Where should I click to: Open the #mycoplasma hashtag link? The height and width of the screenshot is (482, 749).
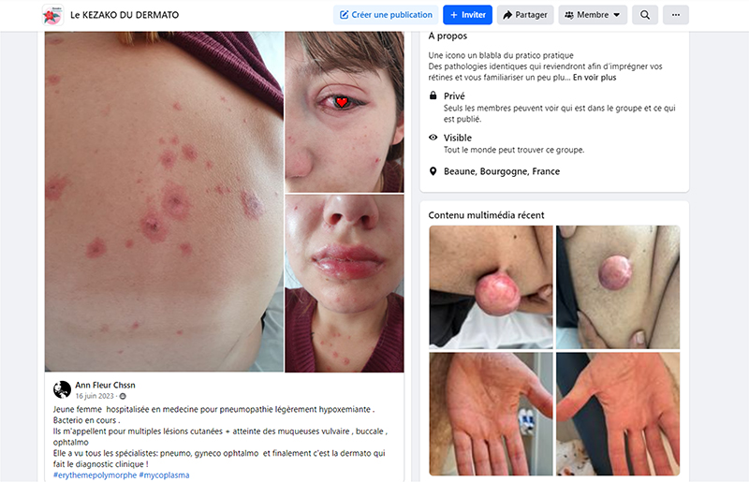[x=165, y=475]
